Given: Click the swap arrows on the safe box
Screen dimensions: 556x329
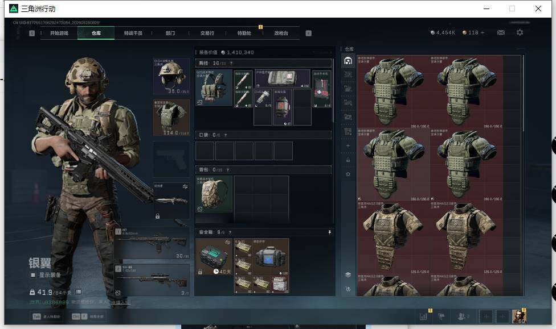Looking at the screenshot, I should click(227, 242).
